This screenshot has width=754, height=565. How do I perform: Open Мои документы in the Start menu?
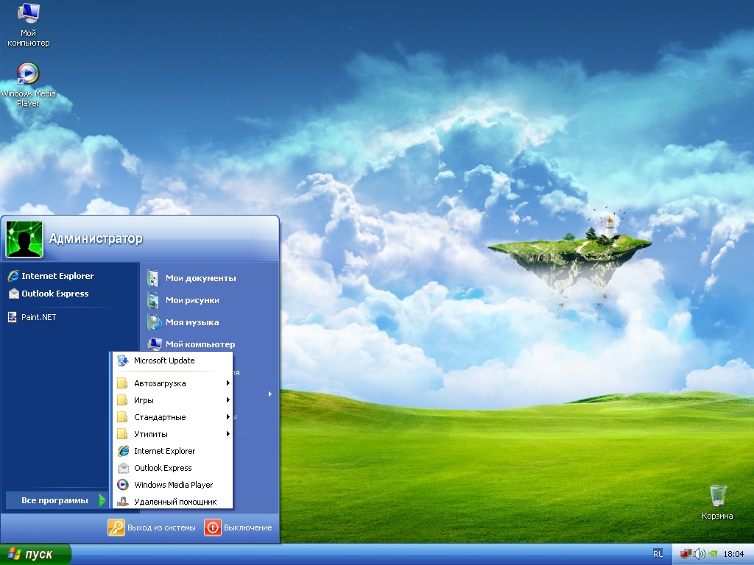point(192,278)
